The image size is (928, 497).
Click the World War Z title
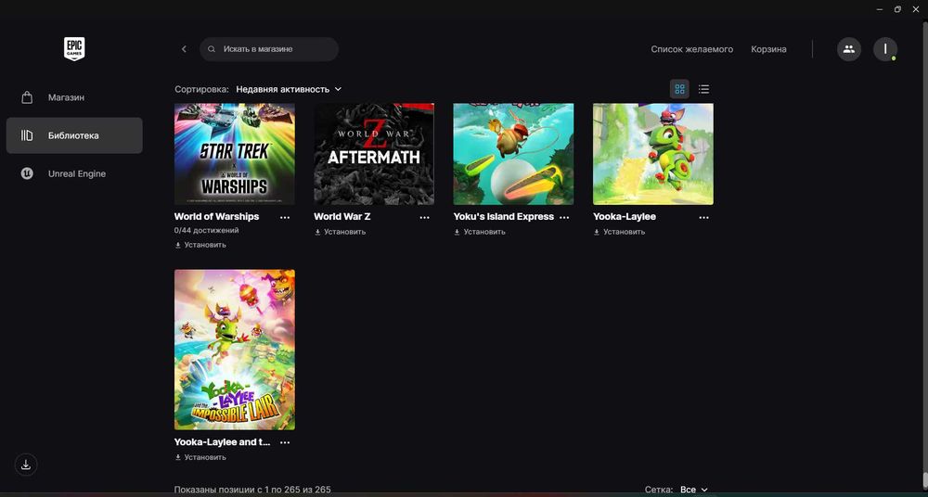(x=342, y=217)
